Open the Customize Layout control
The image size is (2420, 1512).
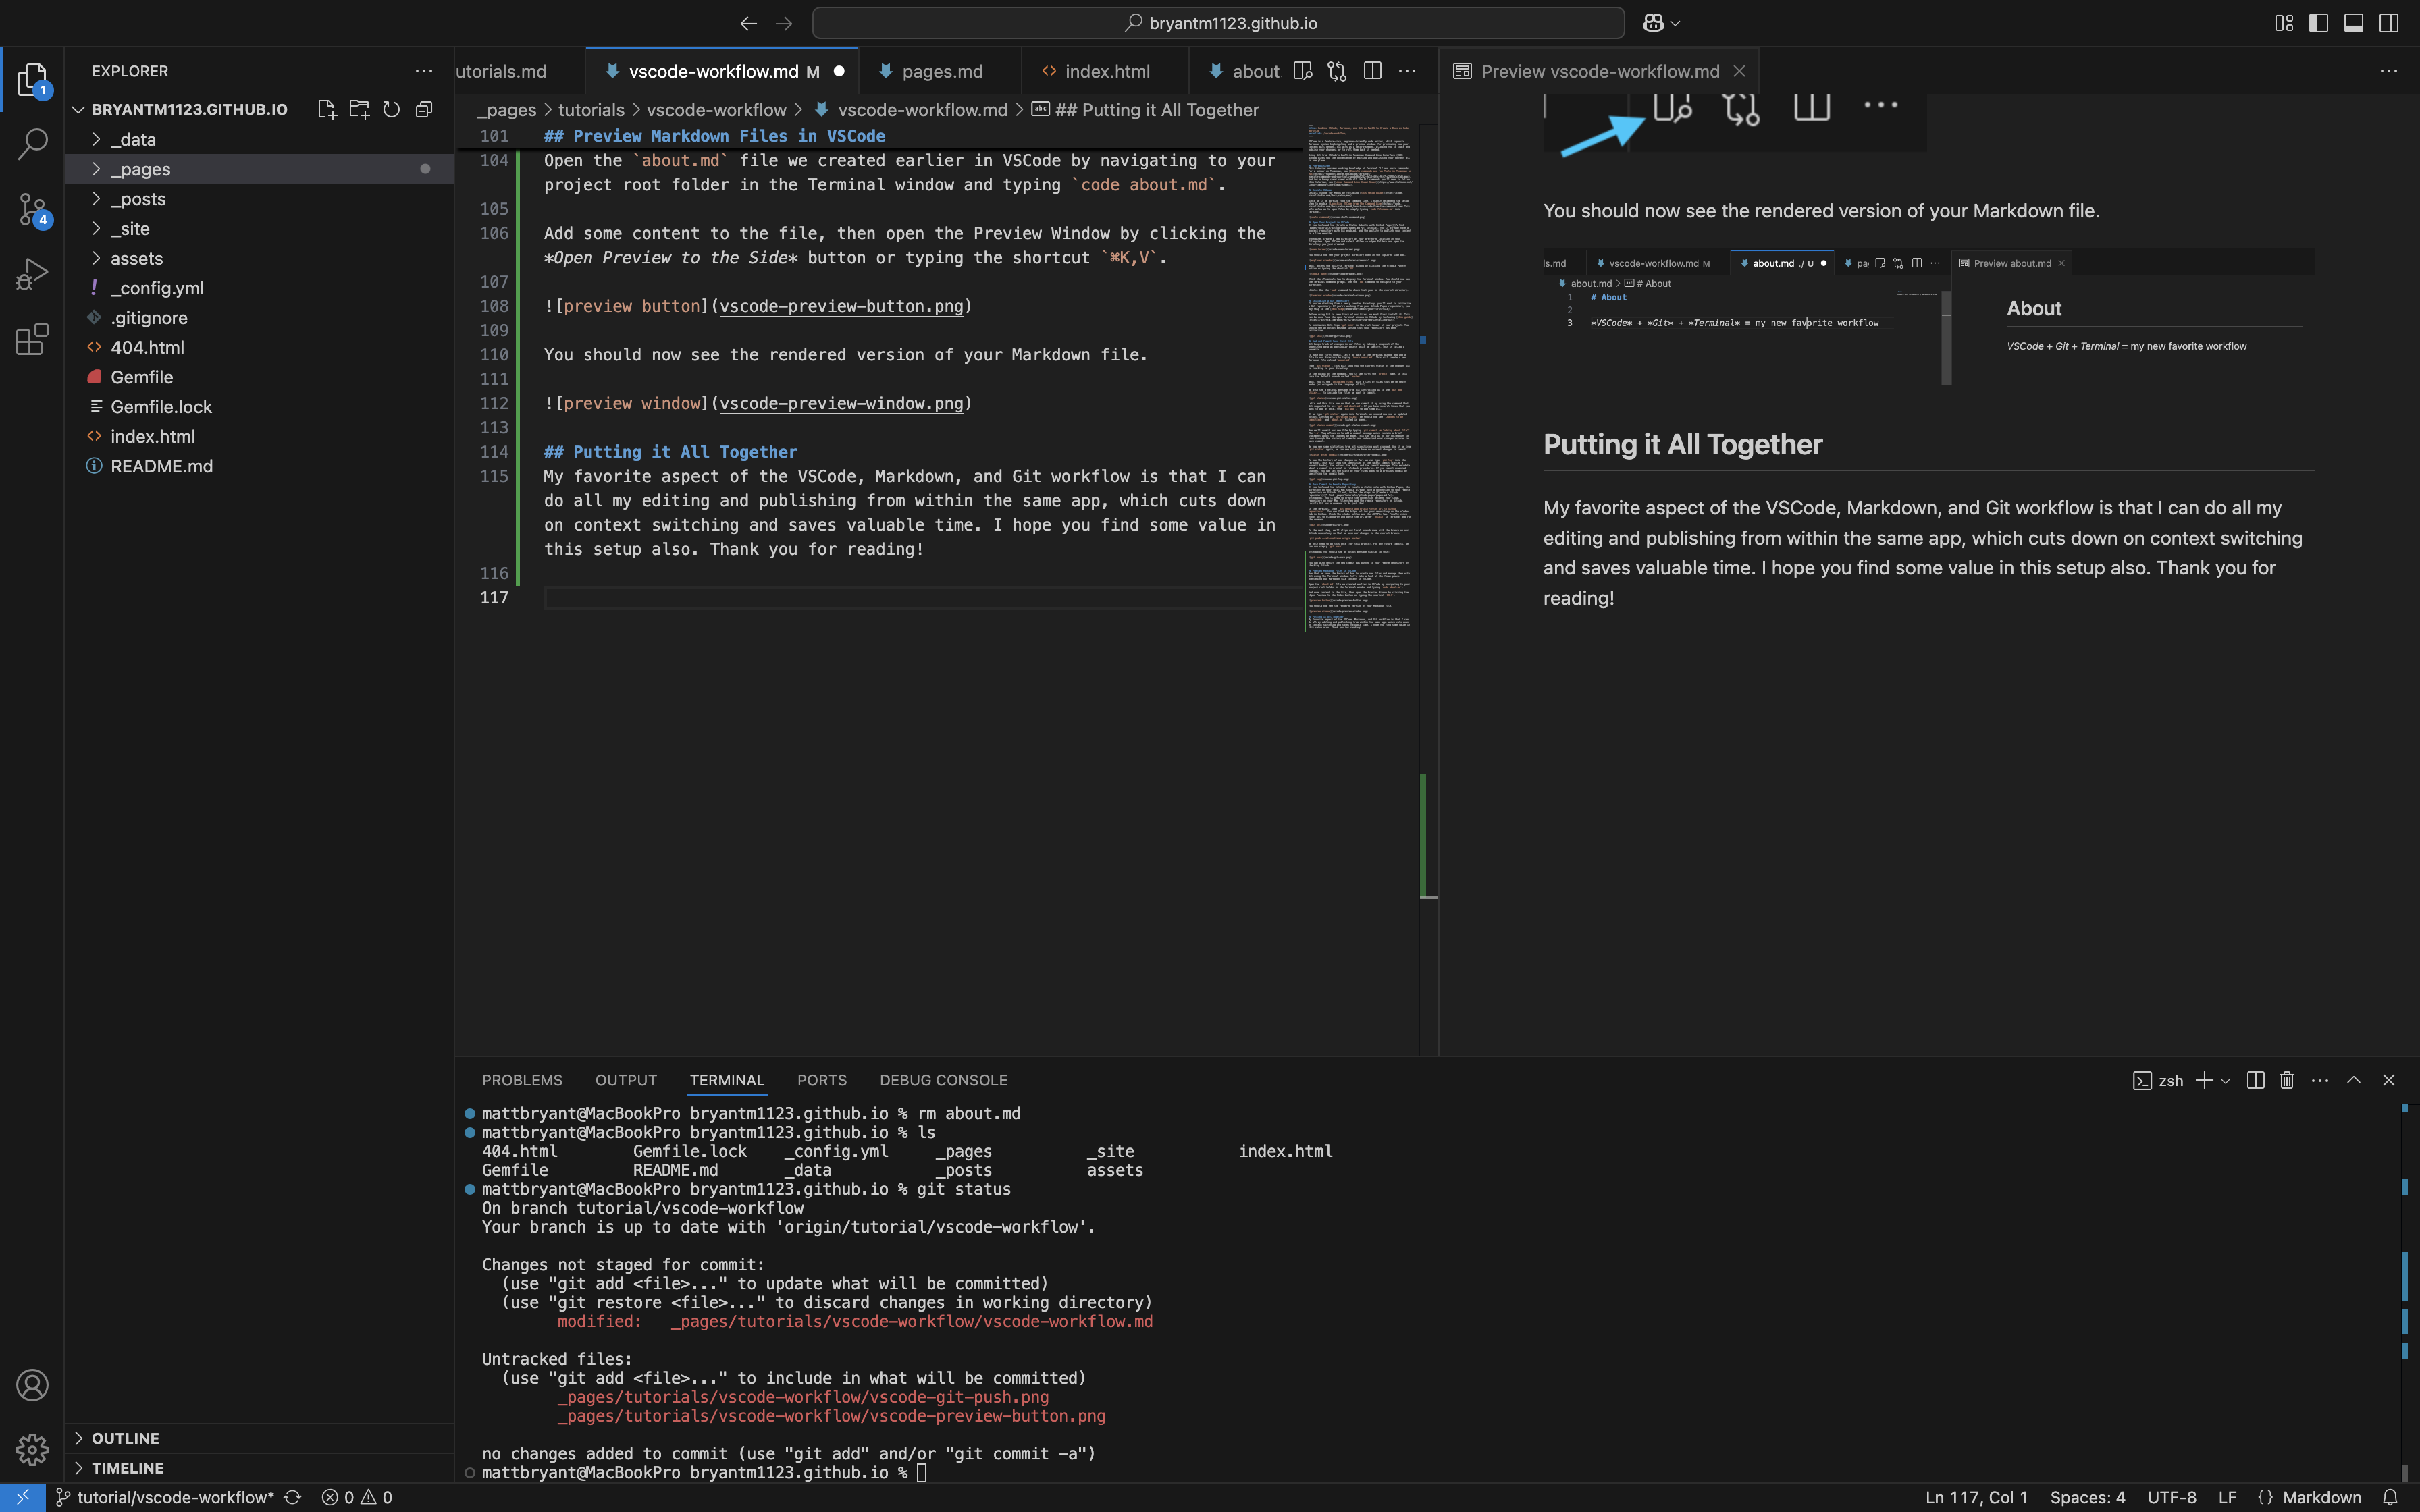pyautogui.click(x=2284, y=23)
